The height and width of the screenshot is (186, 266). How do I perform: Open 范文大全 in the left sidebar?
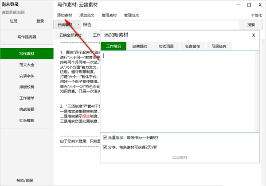coord(27,65)
